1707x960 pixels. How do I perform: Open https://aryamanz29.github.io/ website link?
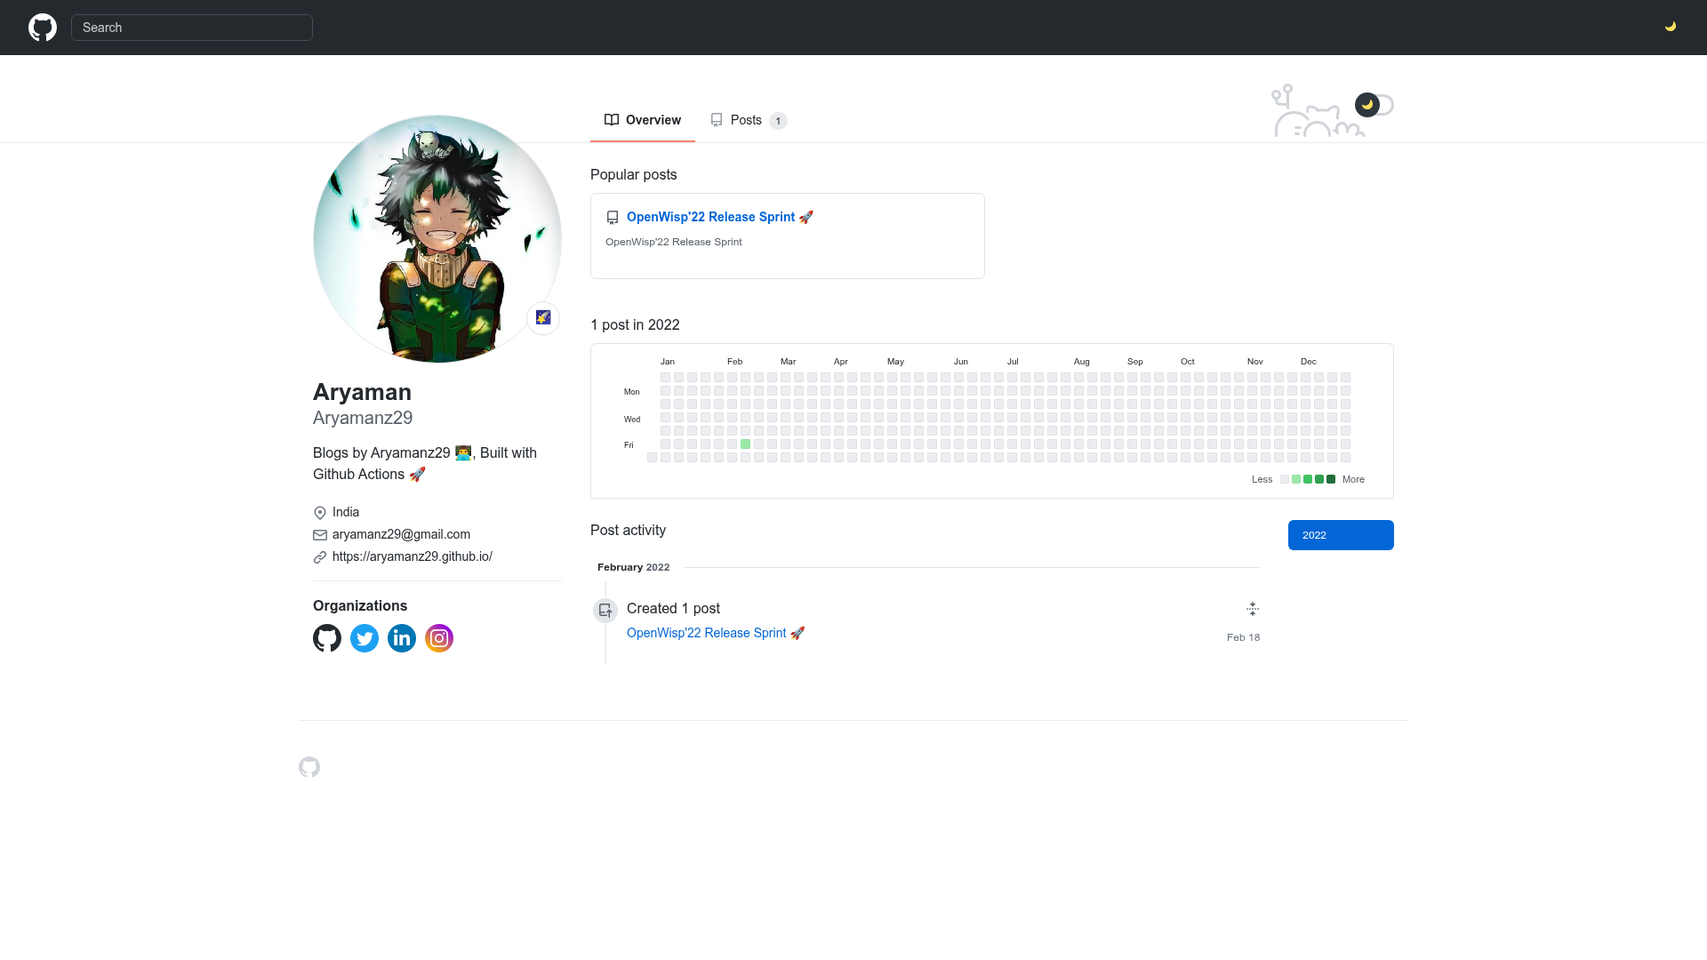[x=413, y=556]
